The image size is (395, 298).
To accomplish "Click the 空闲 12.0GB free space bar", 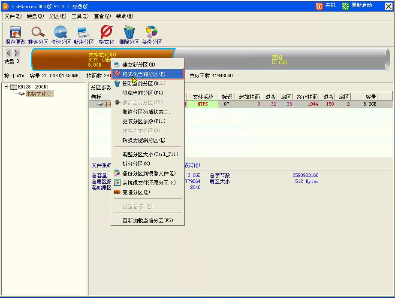I will point(279,60).
